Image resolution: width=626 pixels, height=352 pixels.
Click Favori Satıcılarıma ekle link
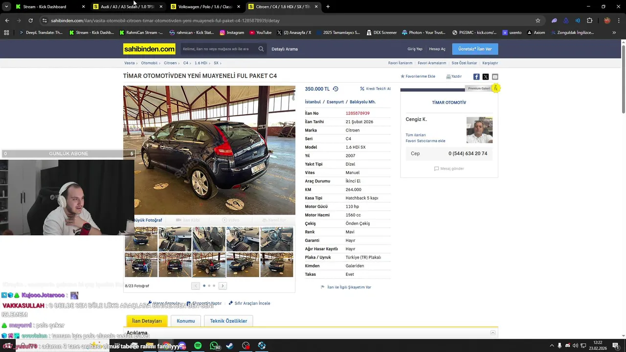click(x=425, y=141)
